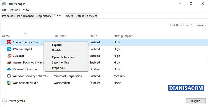The height and width of the screenshot is (107, 208).
Task: Open the File menu
Action: pyautogui.click(x=4, y=10)
